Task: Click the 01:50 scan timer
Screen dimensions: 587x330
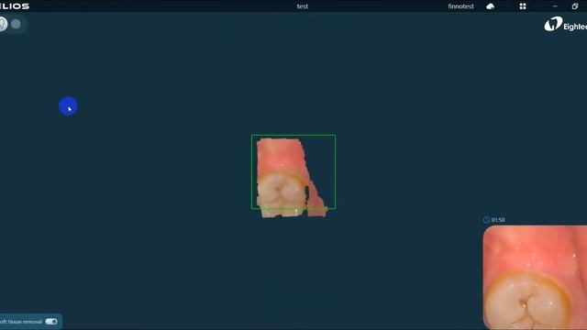Action: 498,220
